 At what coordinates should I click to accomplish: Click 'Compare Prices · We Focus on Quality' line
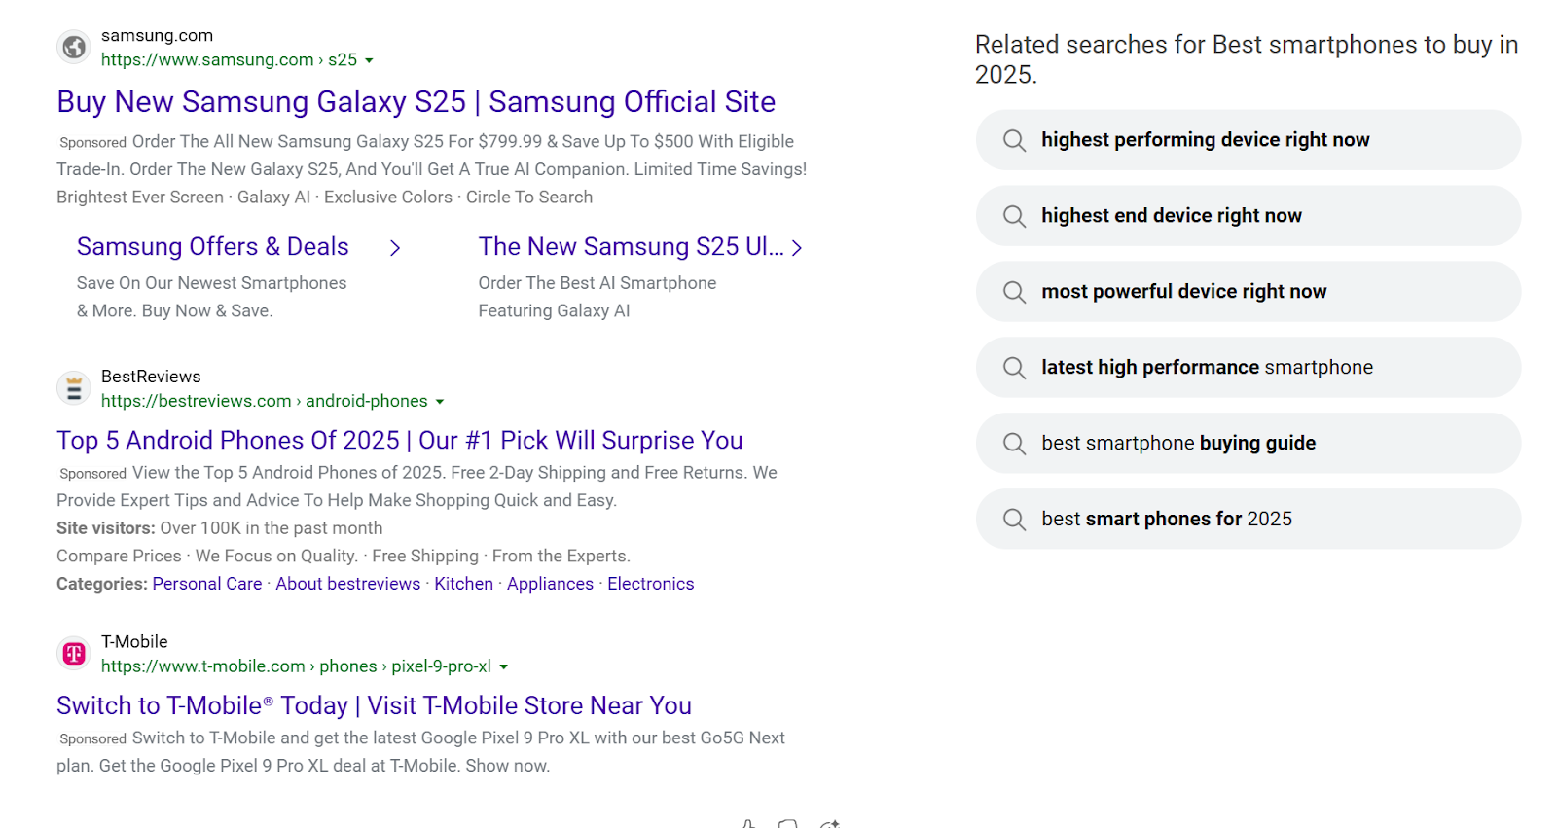point(344,557)
